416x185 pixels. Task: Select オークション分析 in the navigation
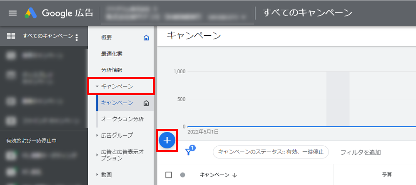pos(122,119)
